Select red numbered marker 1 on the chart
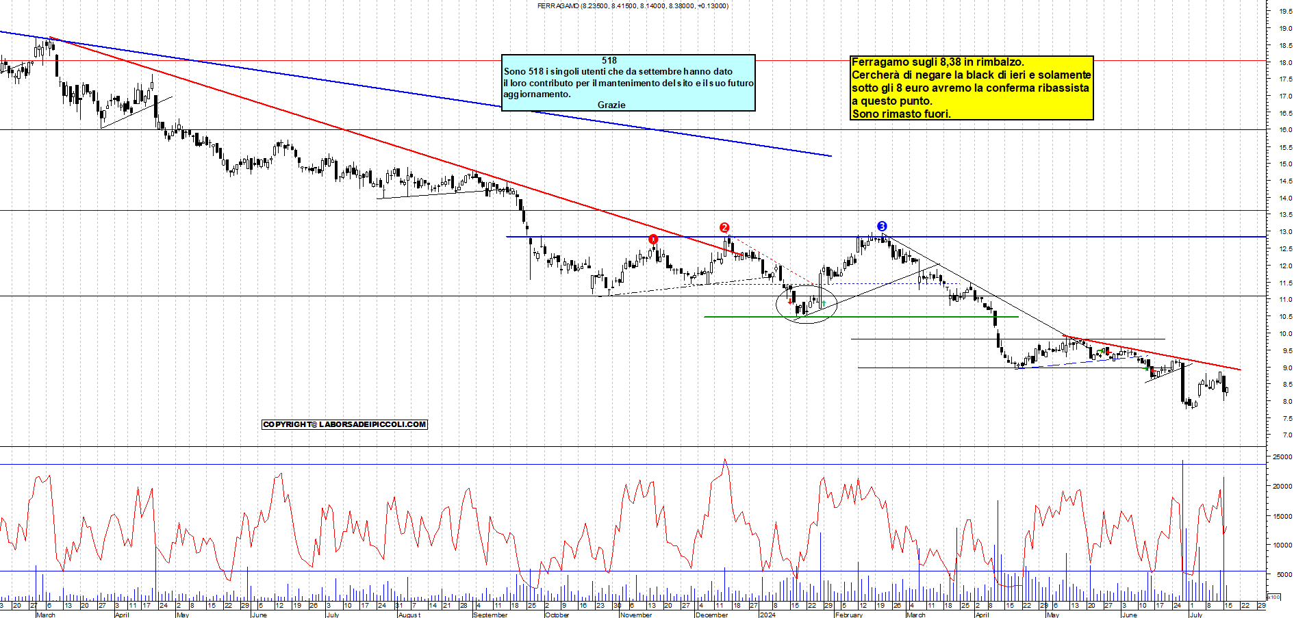 (x=653, y=239)
